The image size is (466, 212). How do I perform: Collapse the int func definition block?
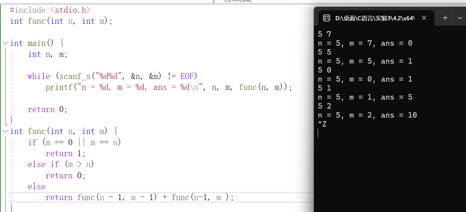tap(5, 131)
